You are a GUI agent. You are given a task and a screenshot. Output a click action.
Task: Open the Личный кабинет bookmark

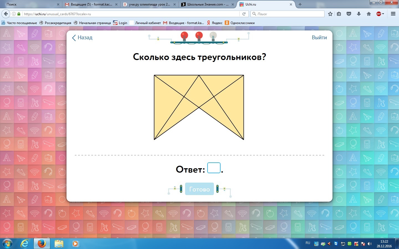coord(145,23)
